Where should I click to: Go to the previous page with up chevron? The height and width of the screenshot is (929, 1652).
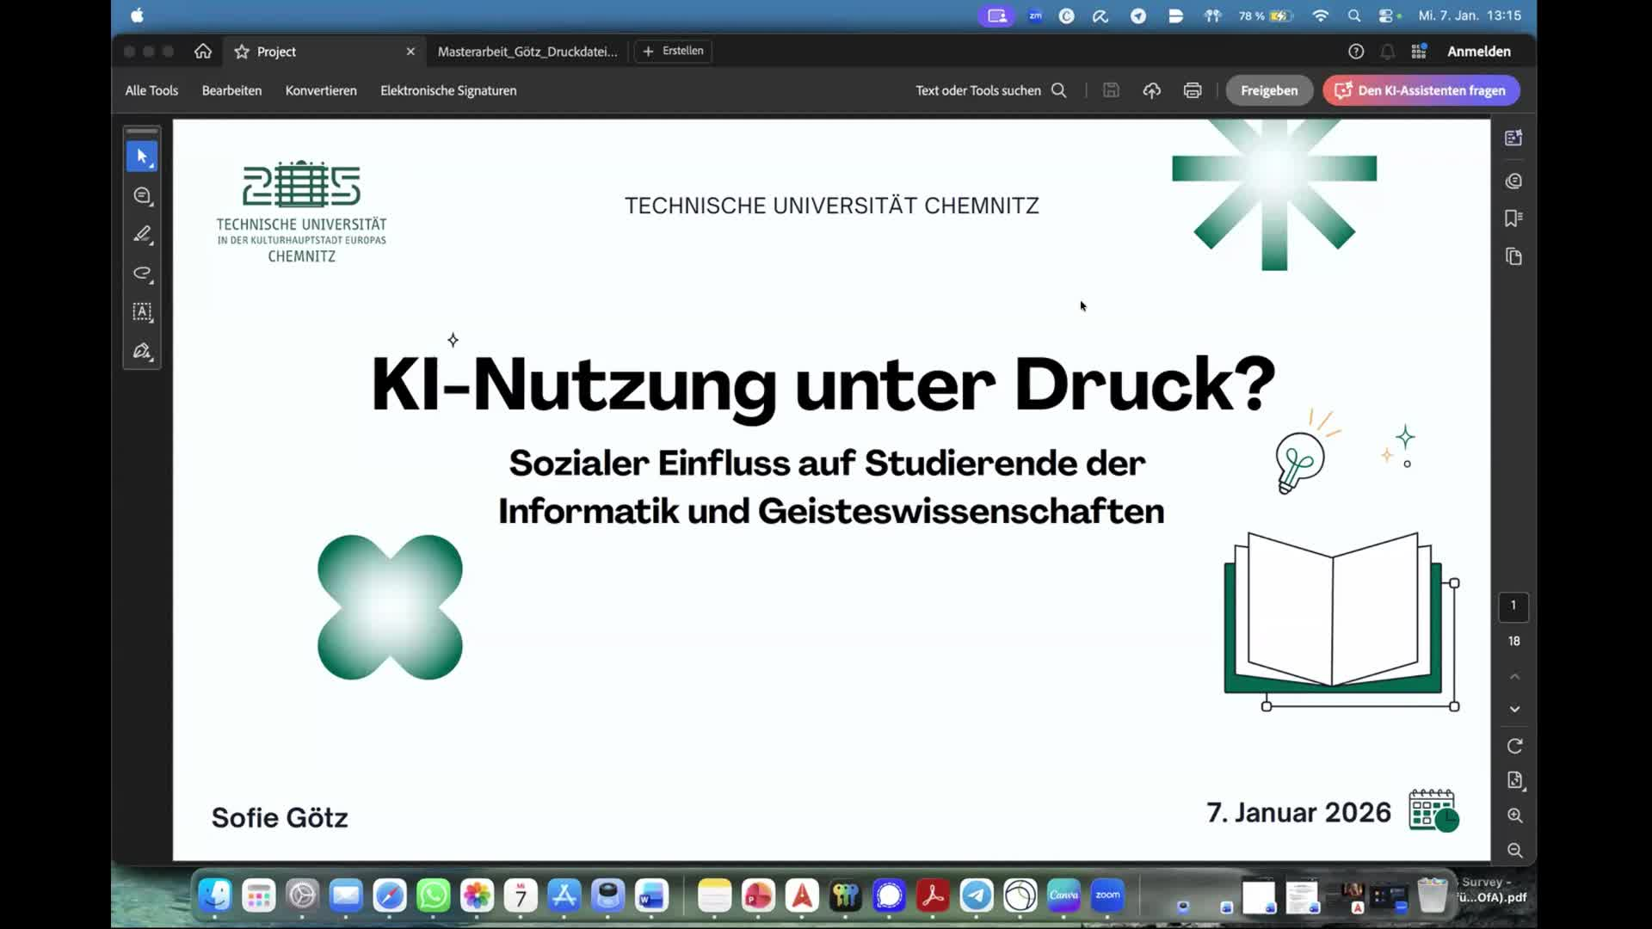[1514, 677]
